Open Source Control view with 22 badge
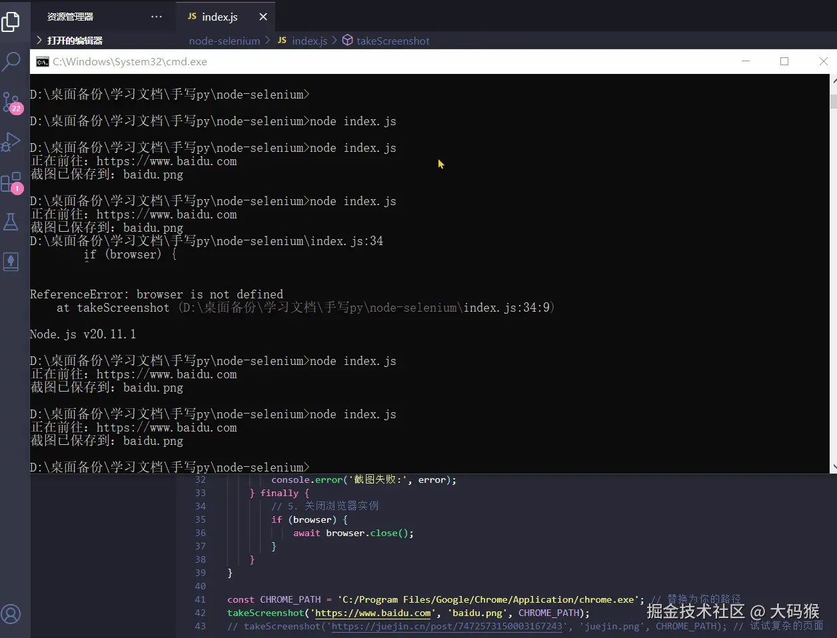The width and height of the screenshot is (837, 638). tap(11, 103)
